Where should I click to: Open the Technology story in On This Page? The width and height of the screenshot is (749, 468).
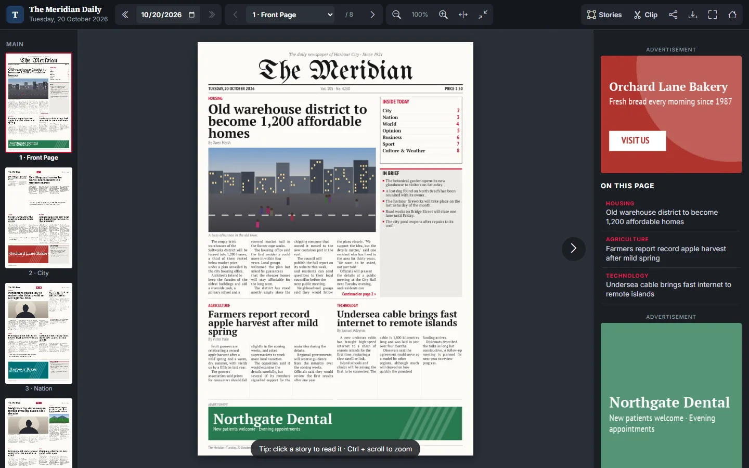(x=671, y=285)
